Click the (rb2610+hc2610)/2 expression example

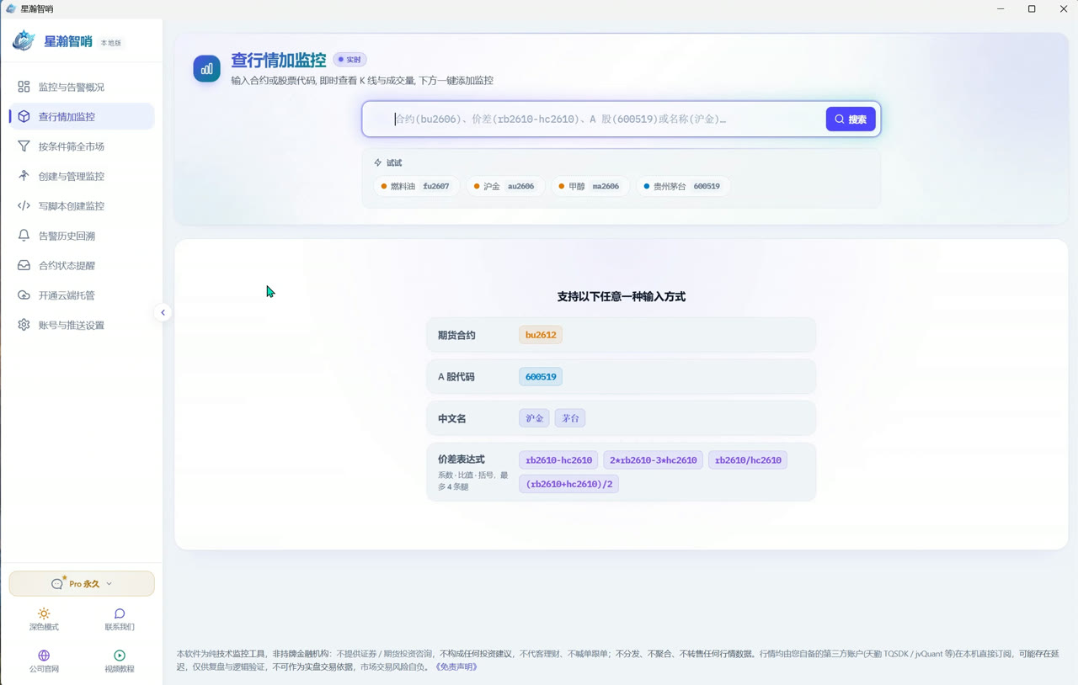click(569, 484)
